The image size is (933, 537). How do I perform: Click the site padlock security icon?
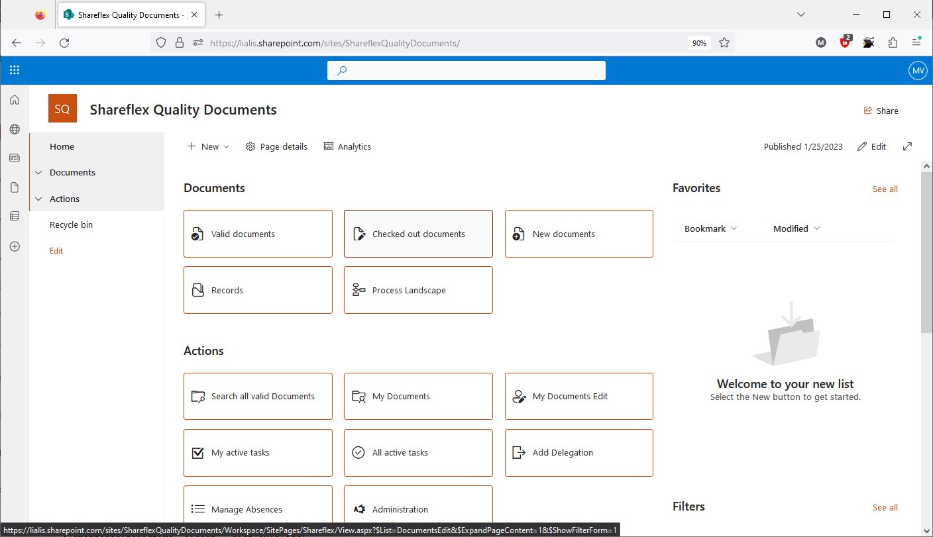click(x=179, y=42)
